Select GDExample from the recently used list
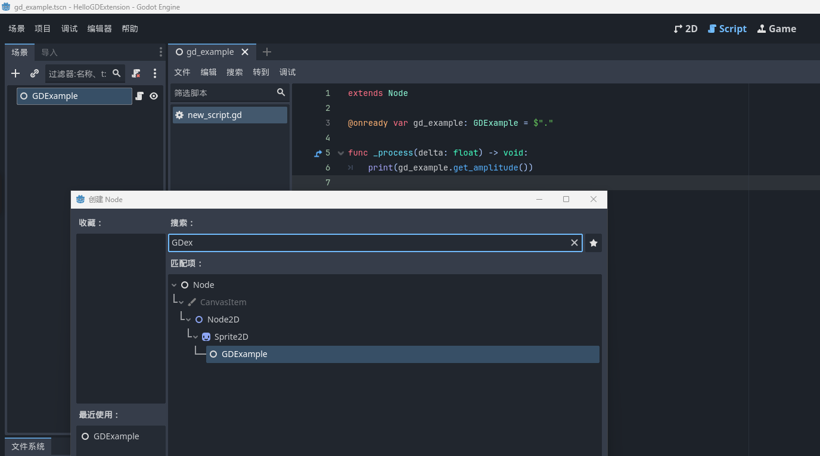The height and width of the screenshot is (456, 820). tap(116, 436)
